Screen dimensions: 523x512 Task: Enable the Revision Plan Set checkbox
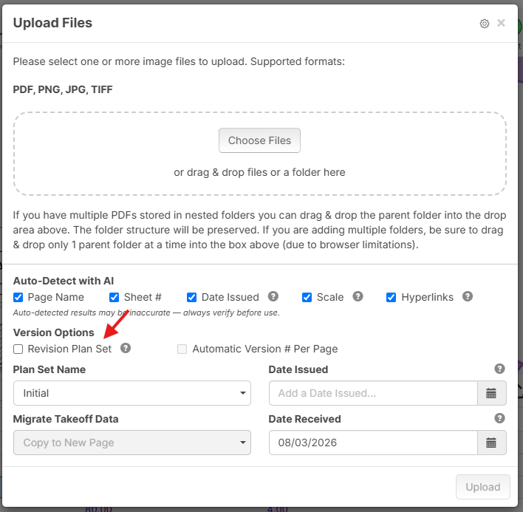[18, 349]
